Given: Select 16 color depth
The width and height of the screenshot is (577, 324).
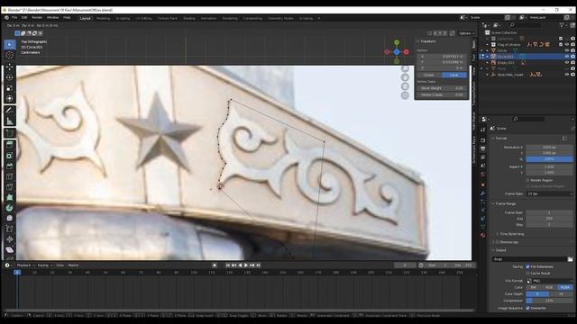Looking at the screenshot, I should (x=561, y=294).
